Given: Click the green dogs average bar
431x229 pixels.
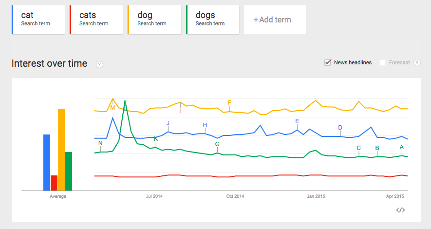Looking at the screenshot, I should pos(69,171).
